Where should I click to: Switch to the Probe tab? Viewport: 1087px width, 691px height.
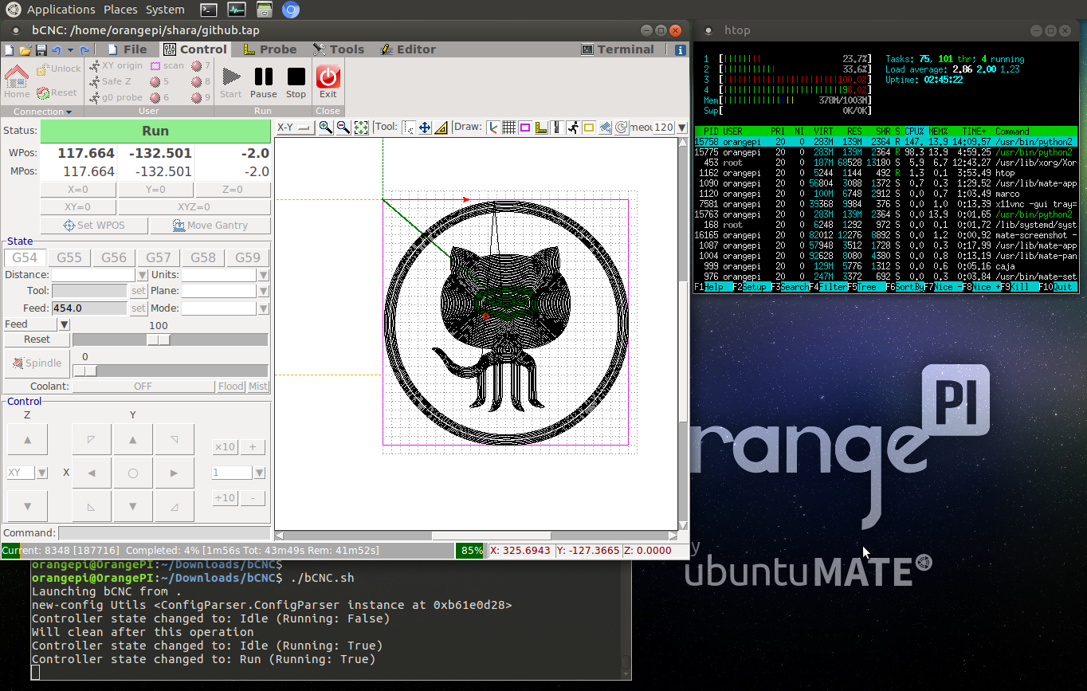point(269,49)
